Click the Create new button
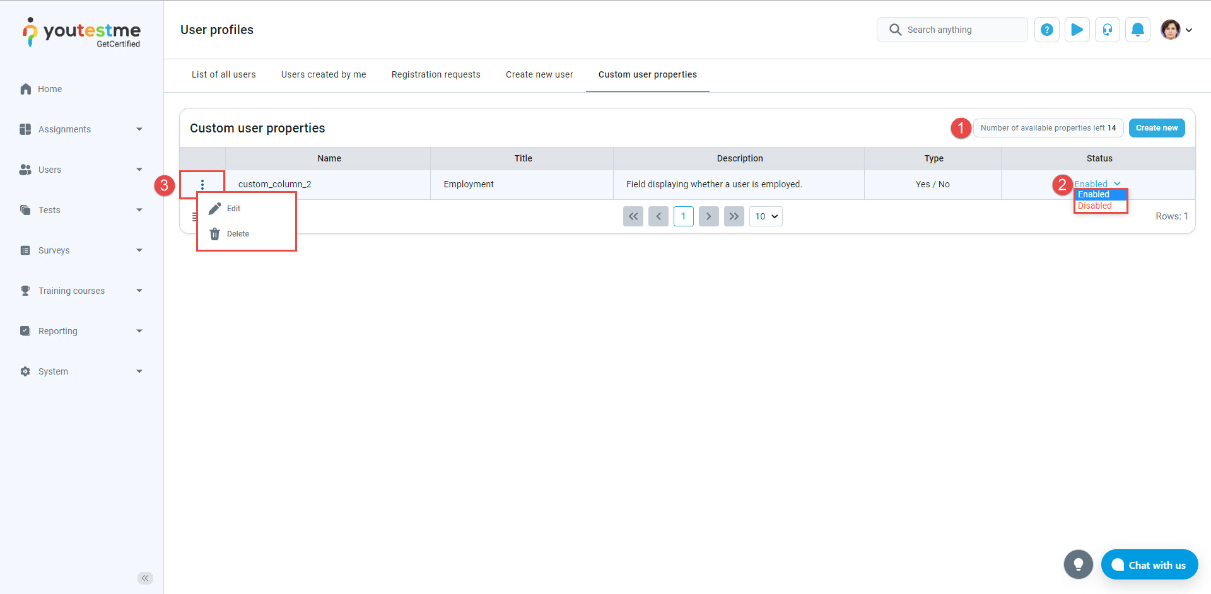 pos(1156,128)
